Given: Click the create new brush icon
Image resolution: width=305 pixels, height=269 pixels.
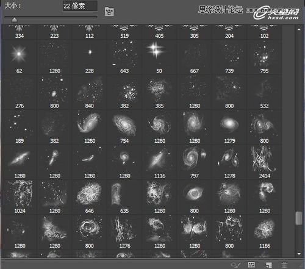Looking at the screenshot, I should click(268, 265).
